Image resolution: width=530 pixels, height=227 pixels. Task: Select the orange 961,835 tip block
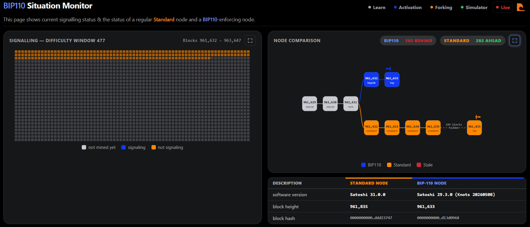click(474, 128)
